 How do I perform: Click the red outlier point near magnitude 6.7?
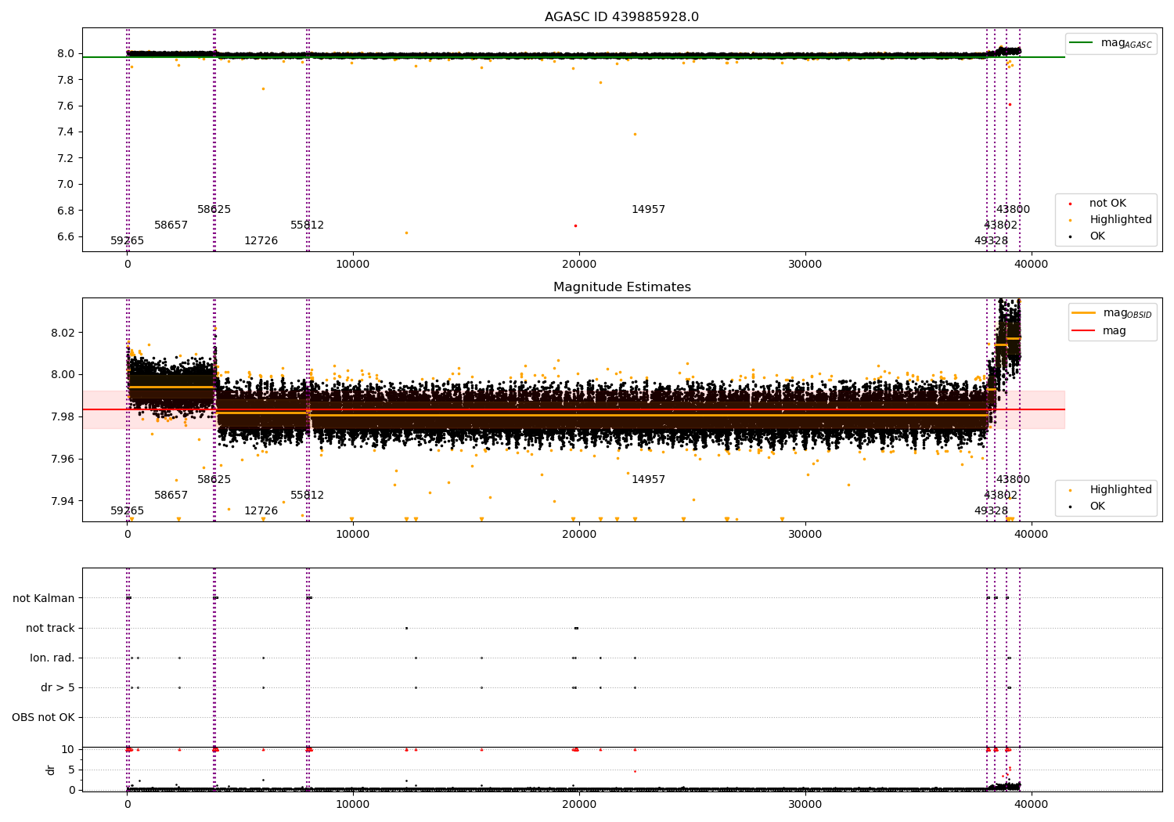point(575,225)
